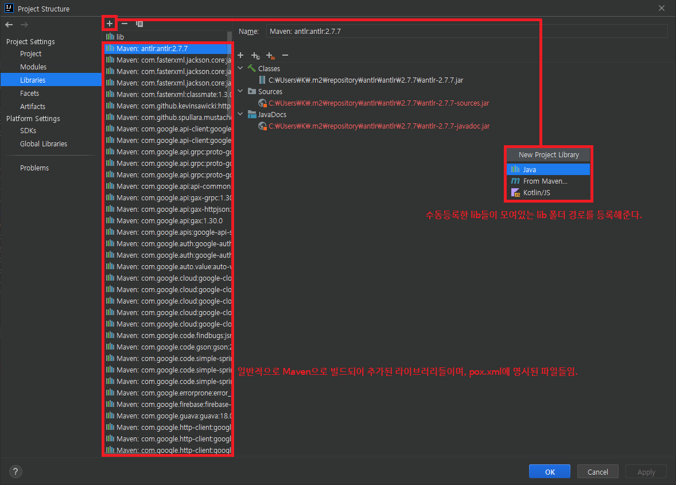The image size is (676, 485).
Task: Collapse the Classes node
Action: click(240, 68)
